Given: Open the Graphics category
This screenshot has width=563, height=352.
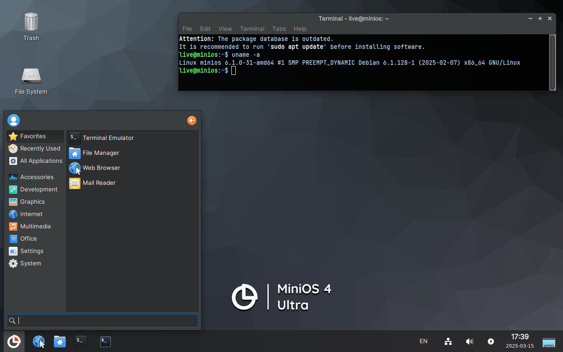Looking at the screenshot, I should (x=35, y=202).
